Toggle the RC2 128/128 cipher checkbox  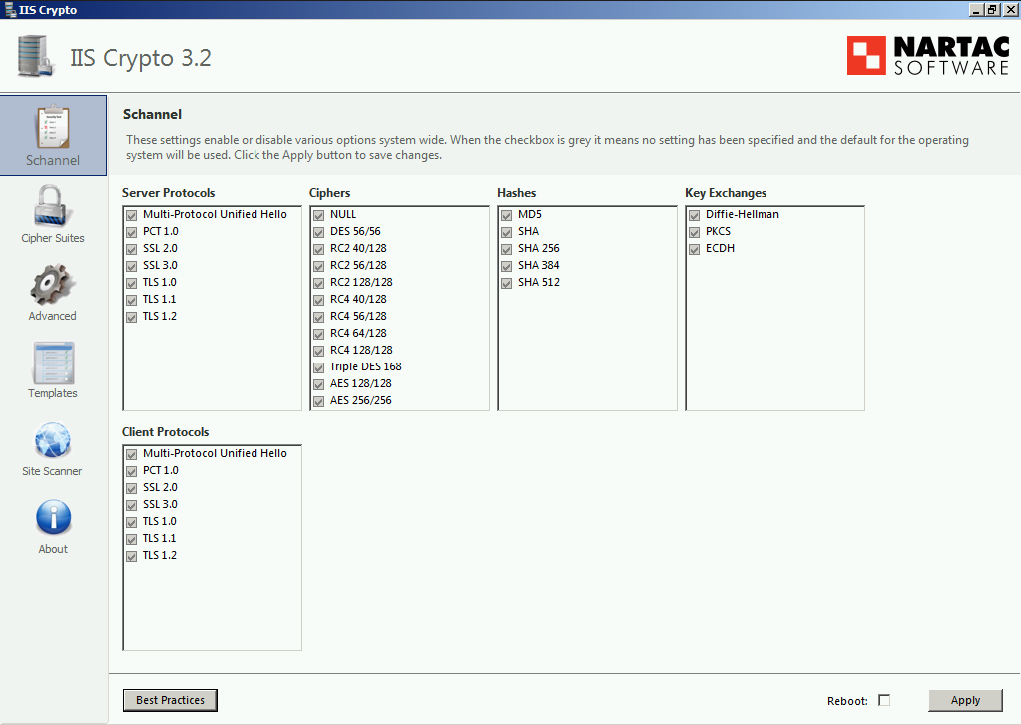click(x=319, y=282)
